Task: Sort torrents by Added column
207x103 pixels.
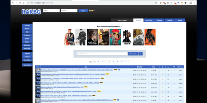Action: [140, 67]
